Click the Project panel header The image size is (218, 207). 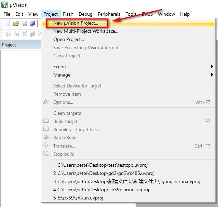(x=9, y=45)
